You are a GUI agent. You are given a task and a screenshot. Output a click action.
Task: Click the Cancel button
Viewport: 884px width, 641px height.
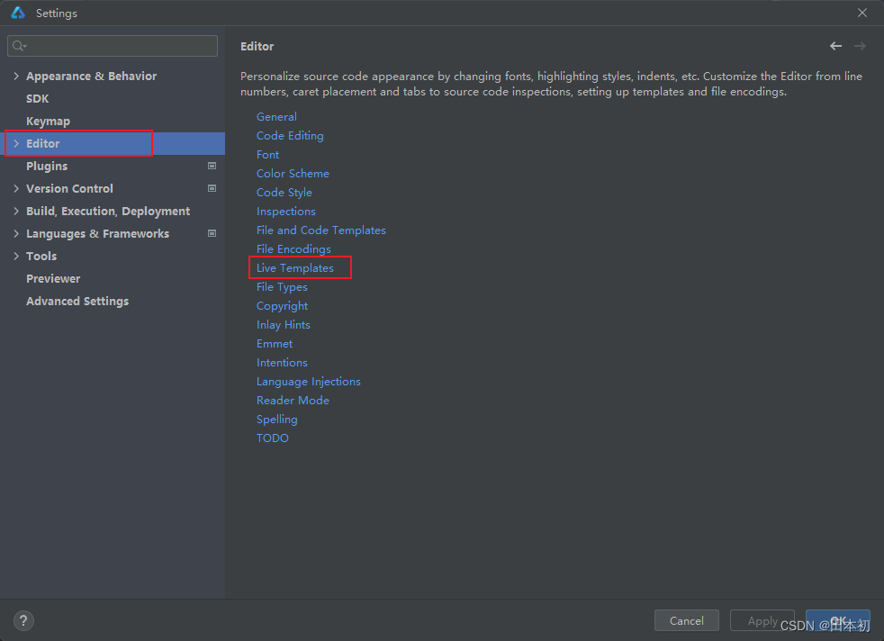pos(686,620)
